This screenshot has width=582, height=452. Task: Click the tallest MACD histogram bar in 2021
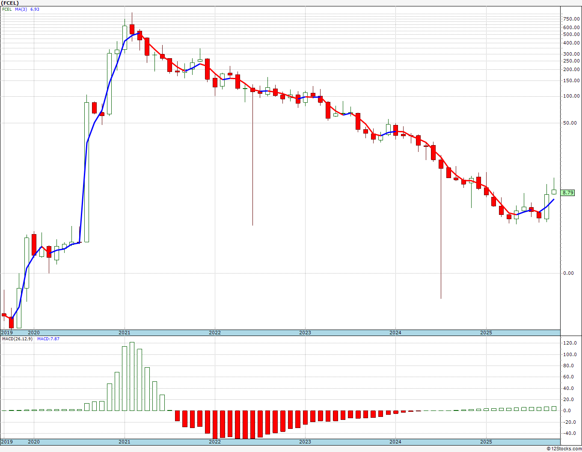[x=132, y=376]
